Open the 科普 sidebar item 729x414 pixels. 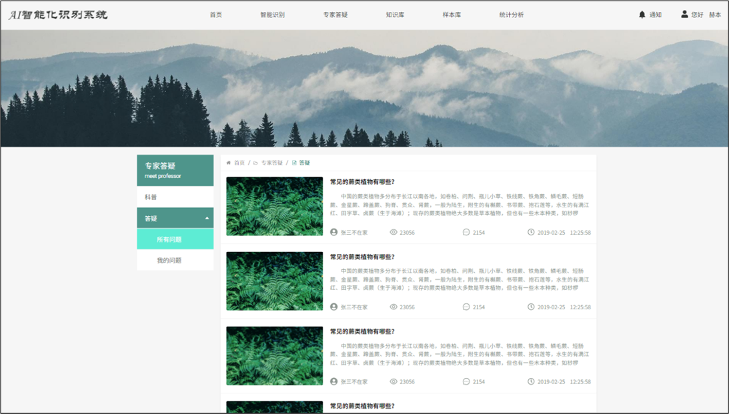tap(151, 197)
